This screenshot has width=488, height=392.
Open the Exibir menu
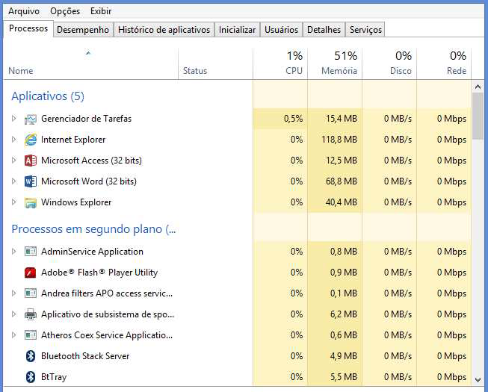101,11
